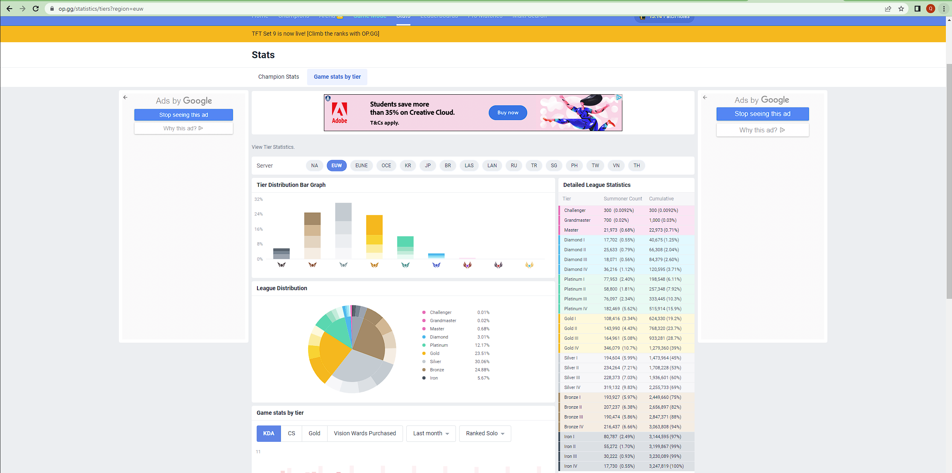952x473 pixels.
Task: Open the Last month dropdown
Action: pos(431,434)
